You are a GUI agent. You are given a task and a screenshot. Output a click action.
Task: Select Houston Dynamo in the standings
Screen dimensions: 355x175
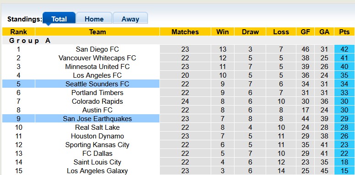point(97,136)
